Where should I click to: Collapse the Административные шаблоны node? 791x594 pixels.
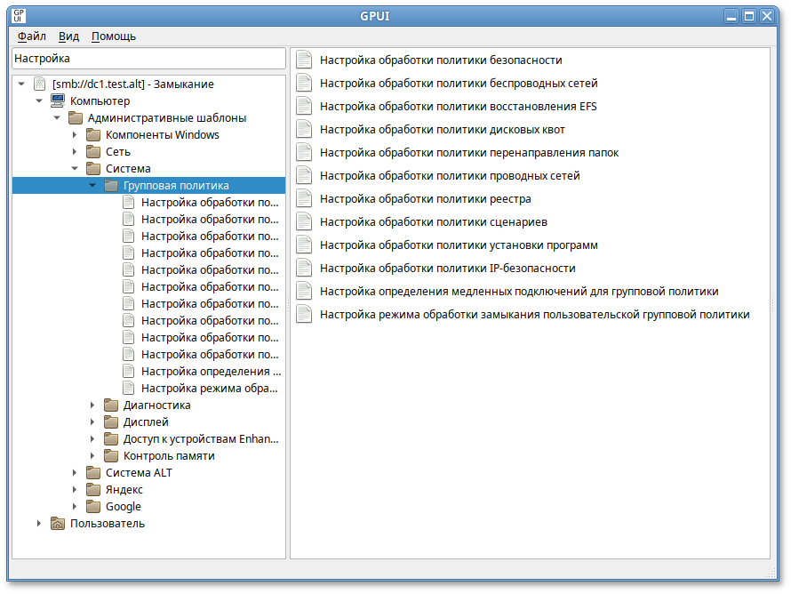pyautogui.click(x=57, y=118)
